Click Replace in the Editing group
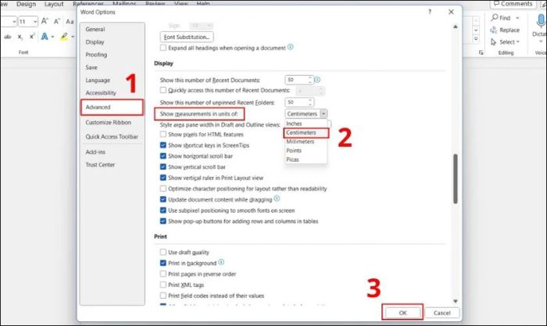Image resolution: width=547 pixels, height=326 pixels. point(505,30)
